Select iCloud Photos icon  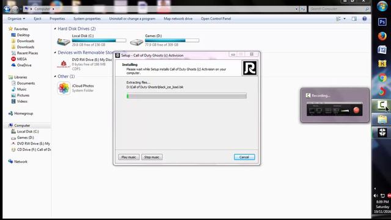coord(64,88)
